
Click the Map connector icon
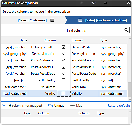[x=72, y=105]
